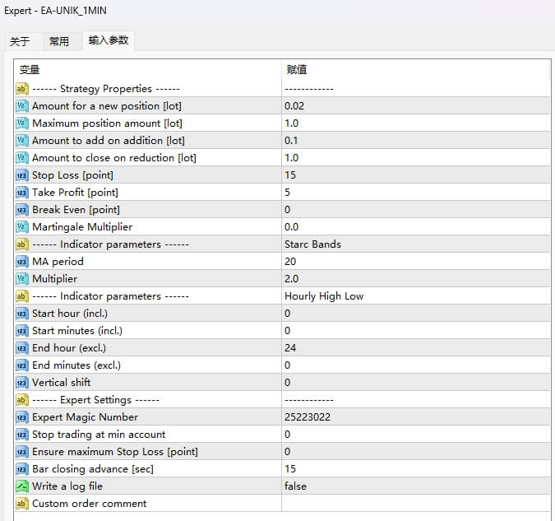
Task: Click the icon next to Amount for a new position
Action: click(22, 106)
